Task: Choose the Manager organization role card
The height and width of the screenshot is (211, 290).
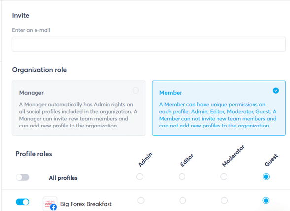Action: tap(78, 108)
